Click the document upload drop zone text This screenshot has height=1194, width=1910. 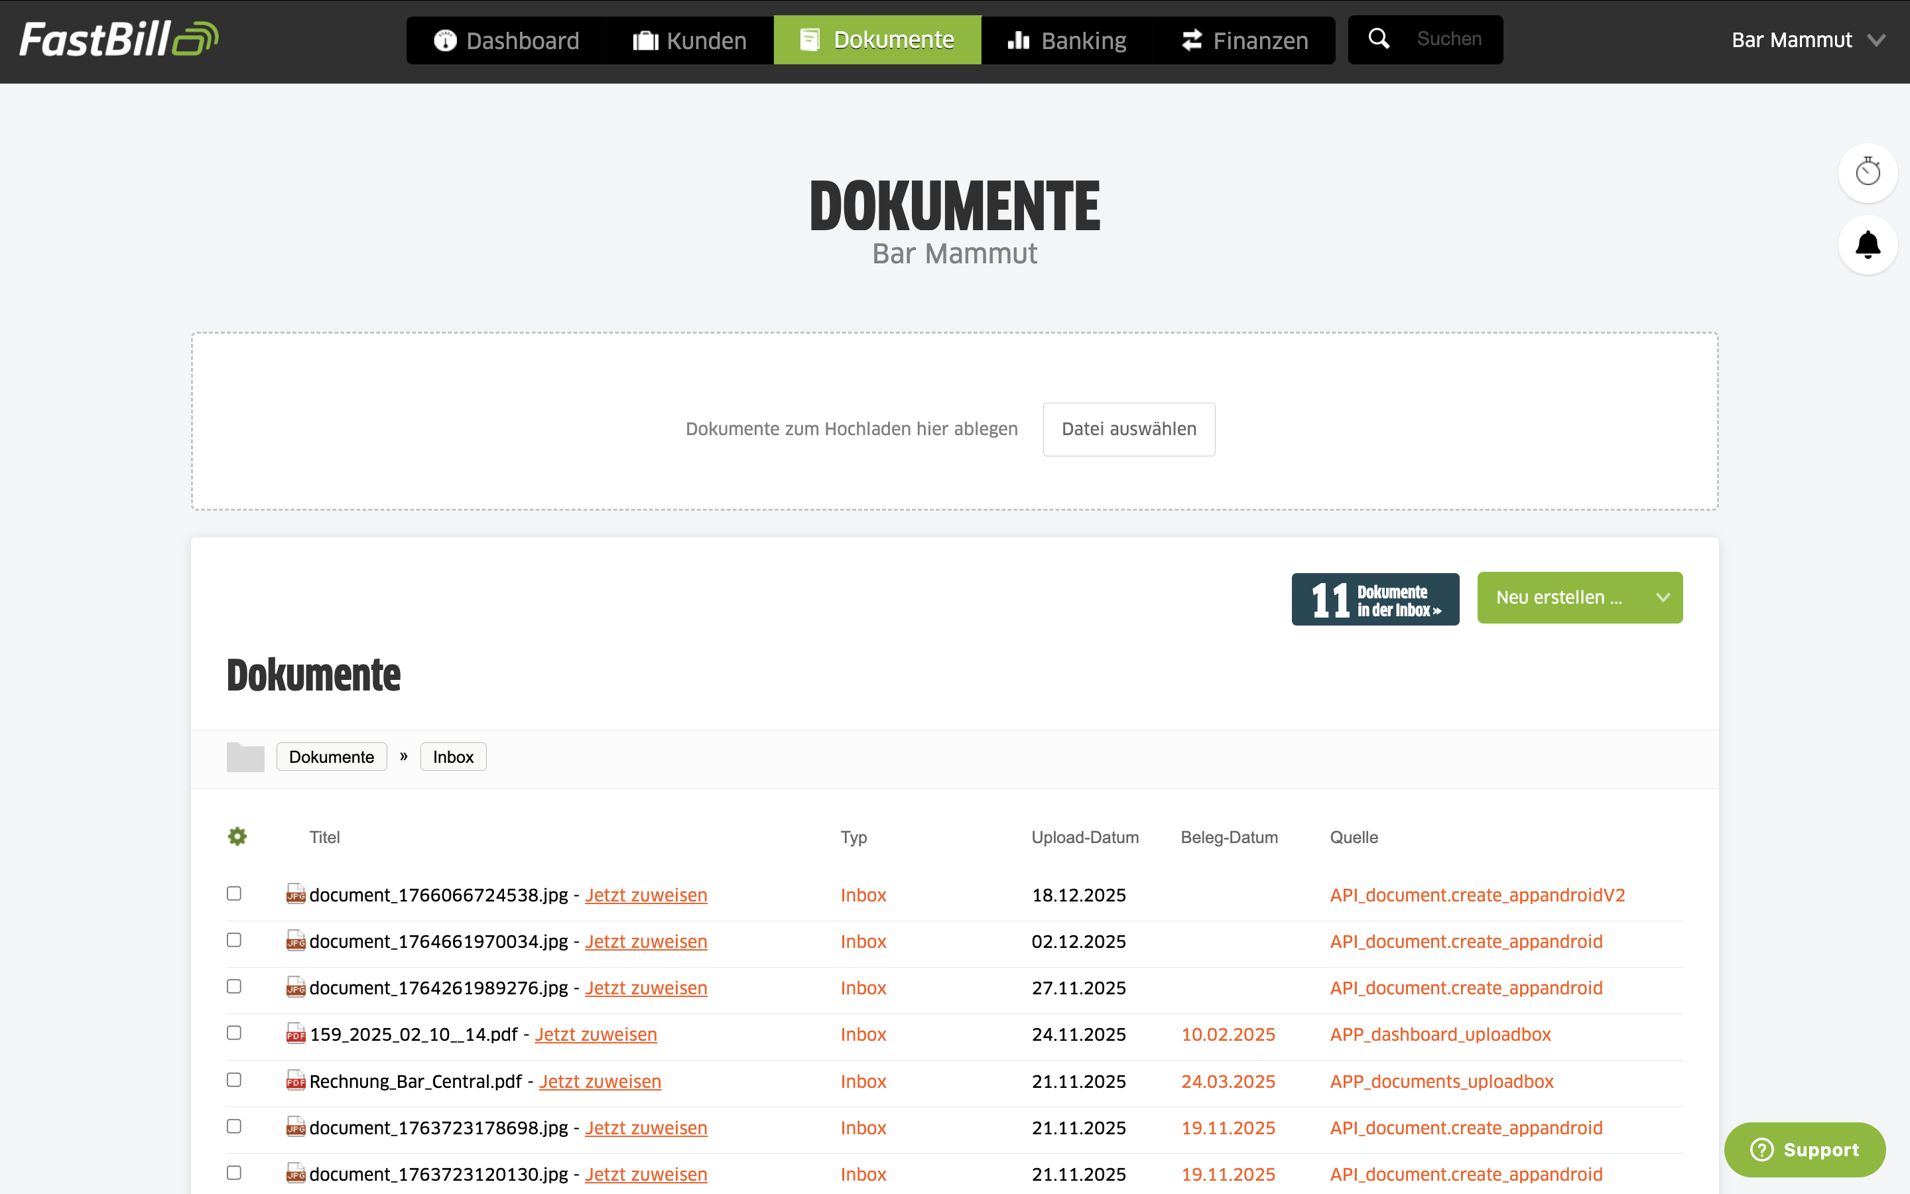tap(852, 429)
